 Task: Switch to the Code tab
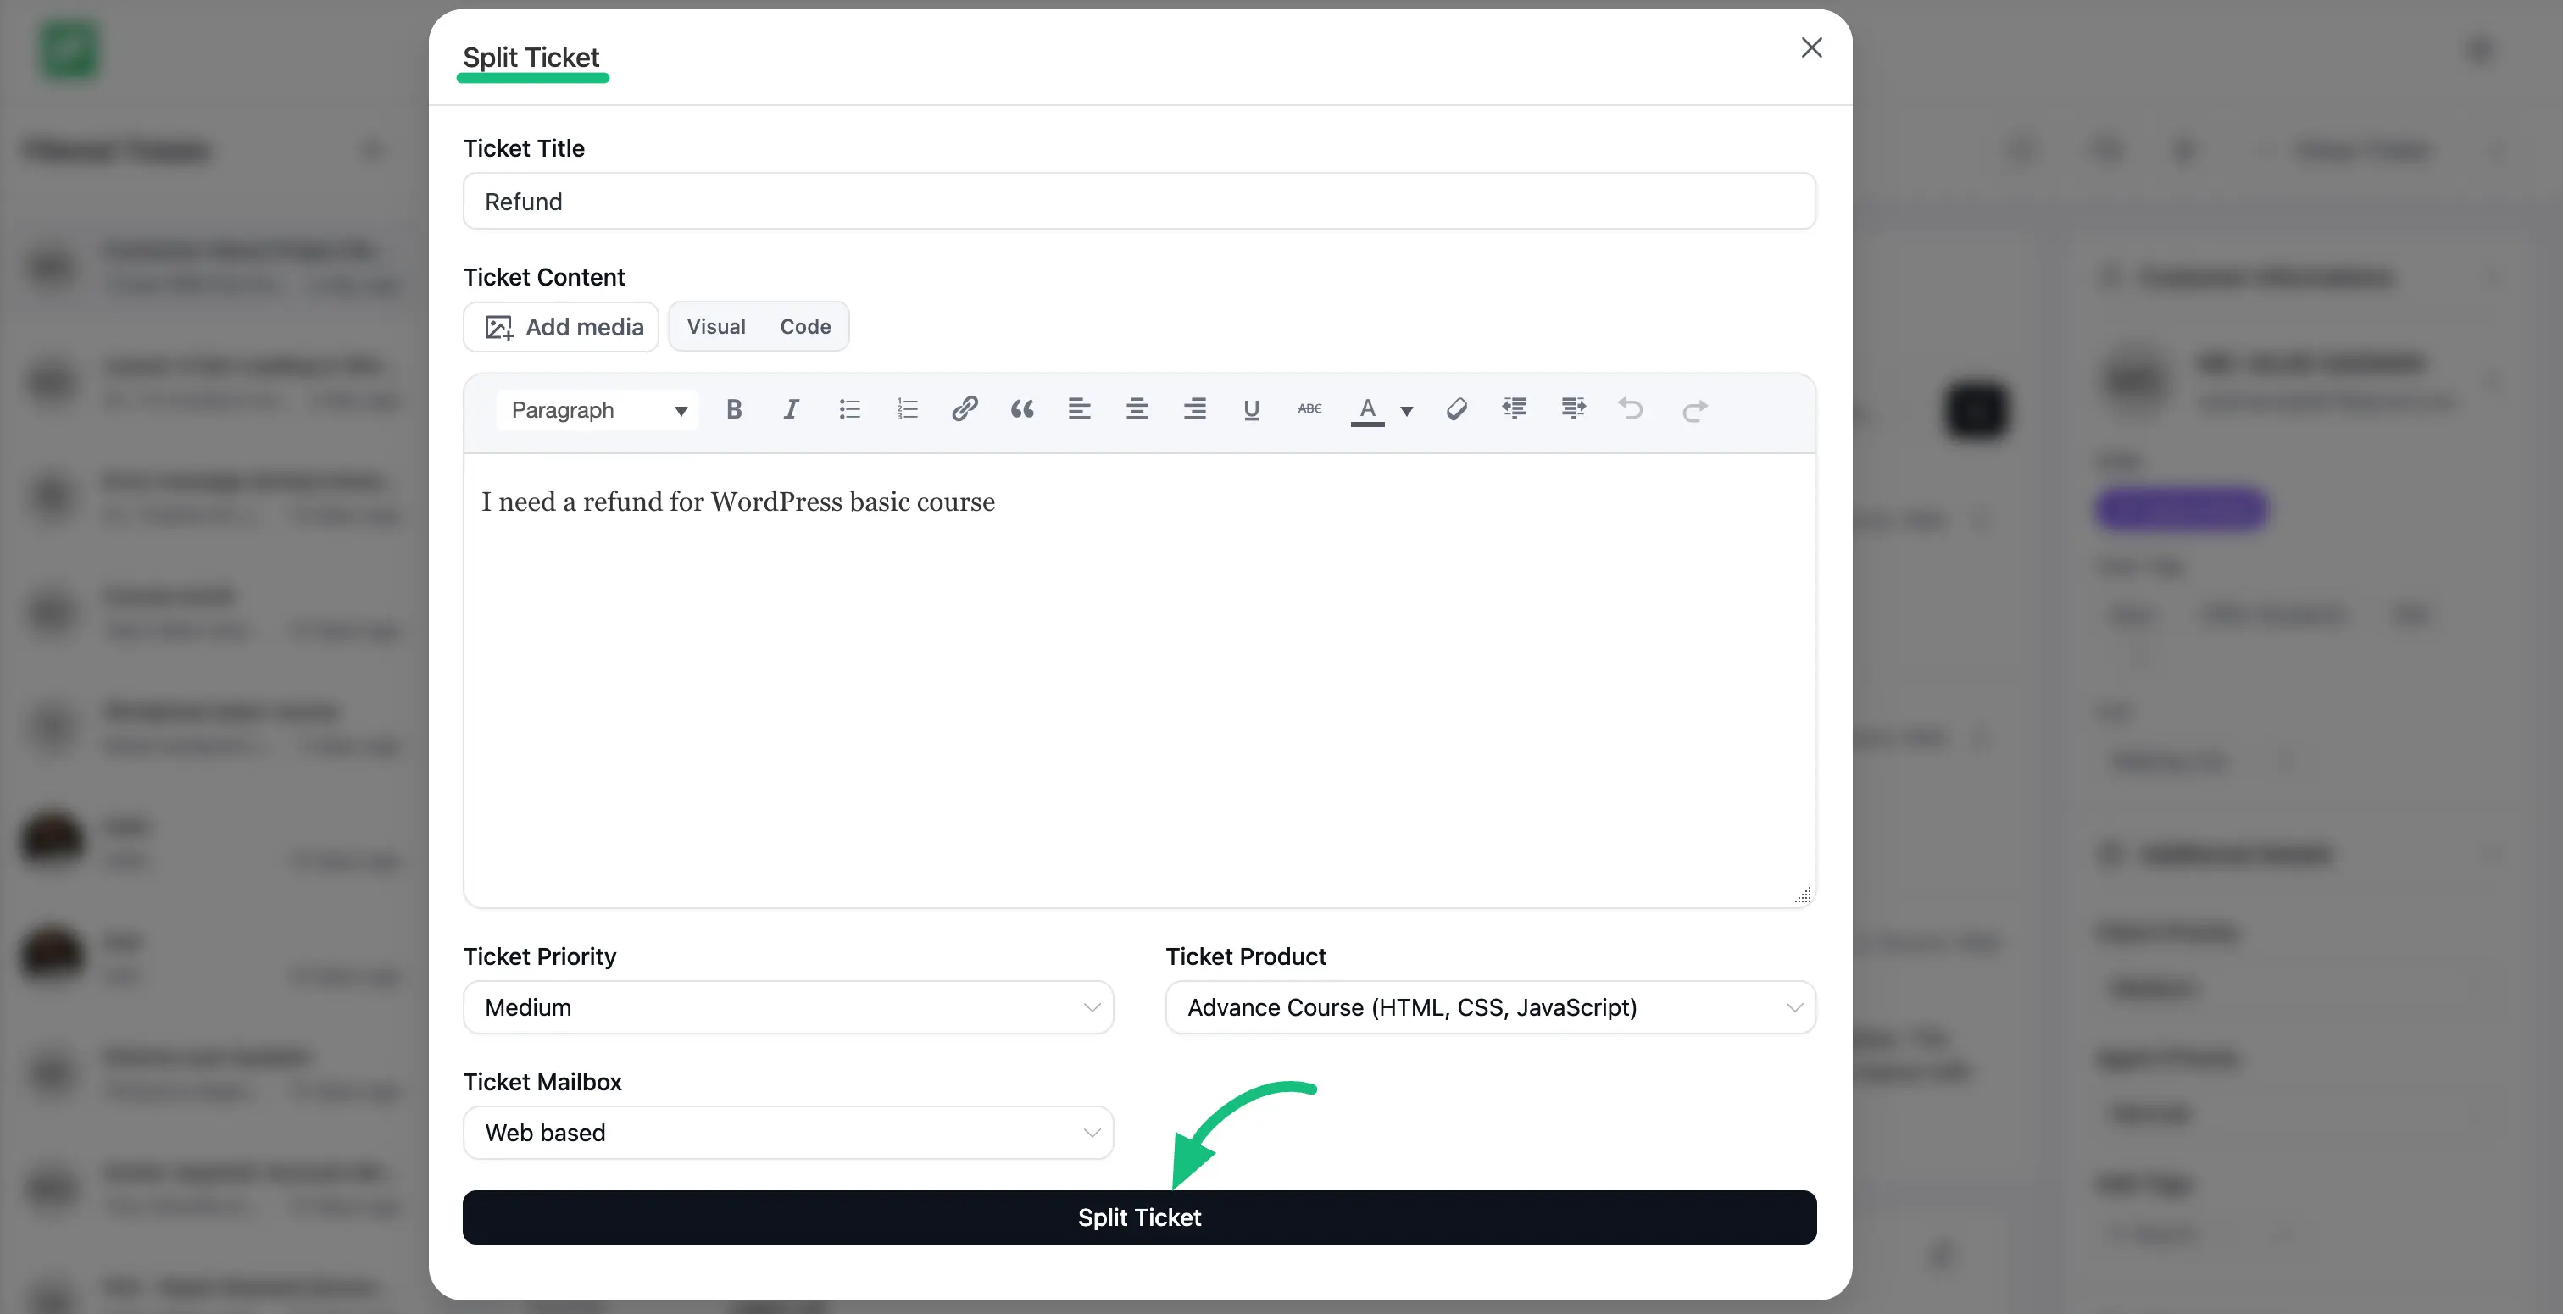click(805, 326)
